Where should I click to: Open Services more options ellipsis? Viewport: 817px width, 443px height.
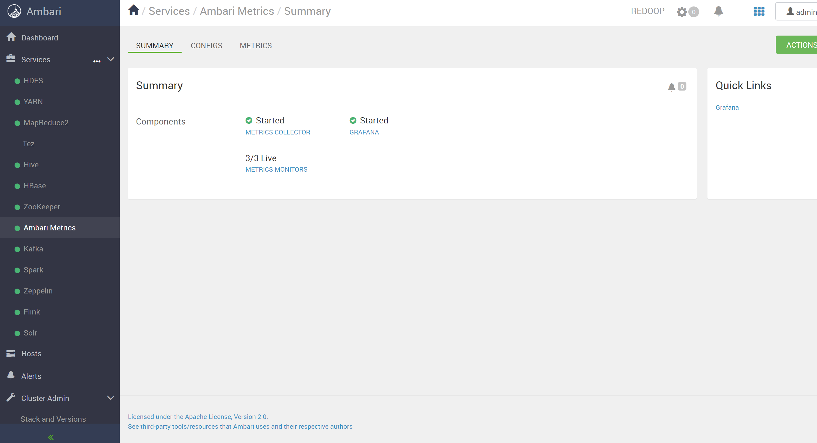(x=97, y=61)
